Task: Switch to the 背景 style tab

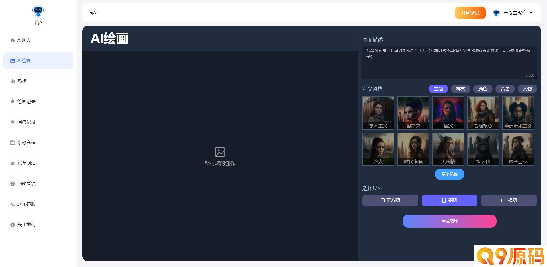Action: [505, 89]
